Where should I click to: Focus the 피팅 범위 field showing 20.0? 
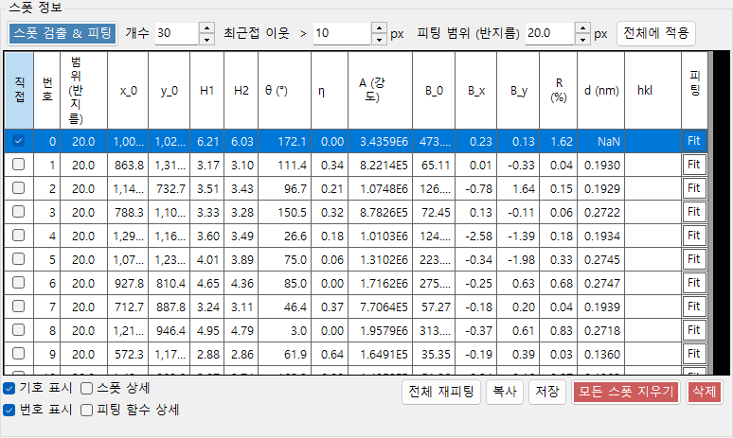(550, 33)
